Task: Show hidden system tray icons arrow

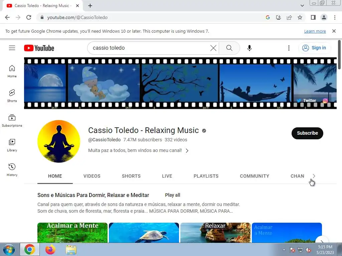Action: click(x=284, y=250)
